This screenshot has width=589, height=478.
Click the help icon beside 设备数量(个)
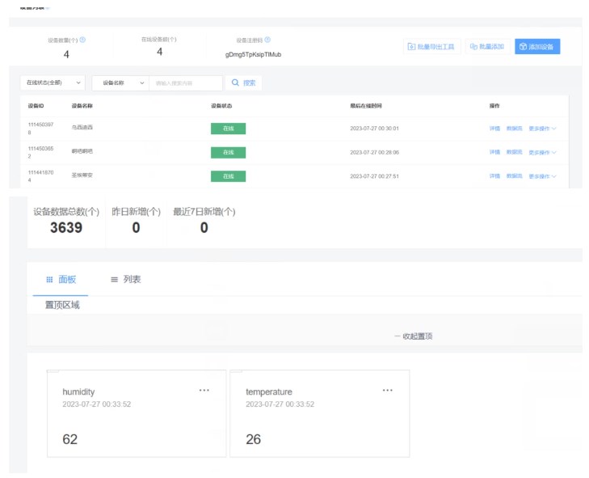tap(82, 40)
